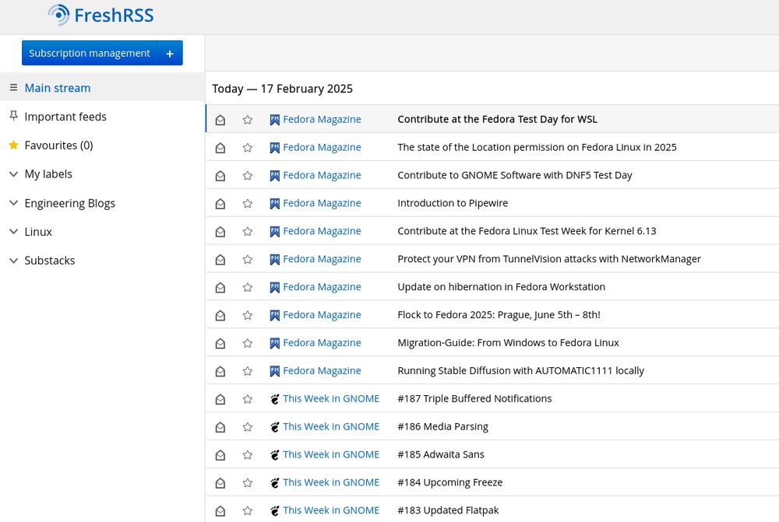The image size is (779, 522).
Task: Expand My labels section
Action: (x=13, y=174)
